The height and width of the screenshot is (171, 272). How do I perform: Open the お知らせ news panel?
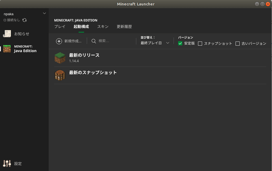coord(18,34)
